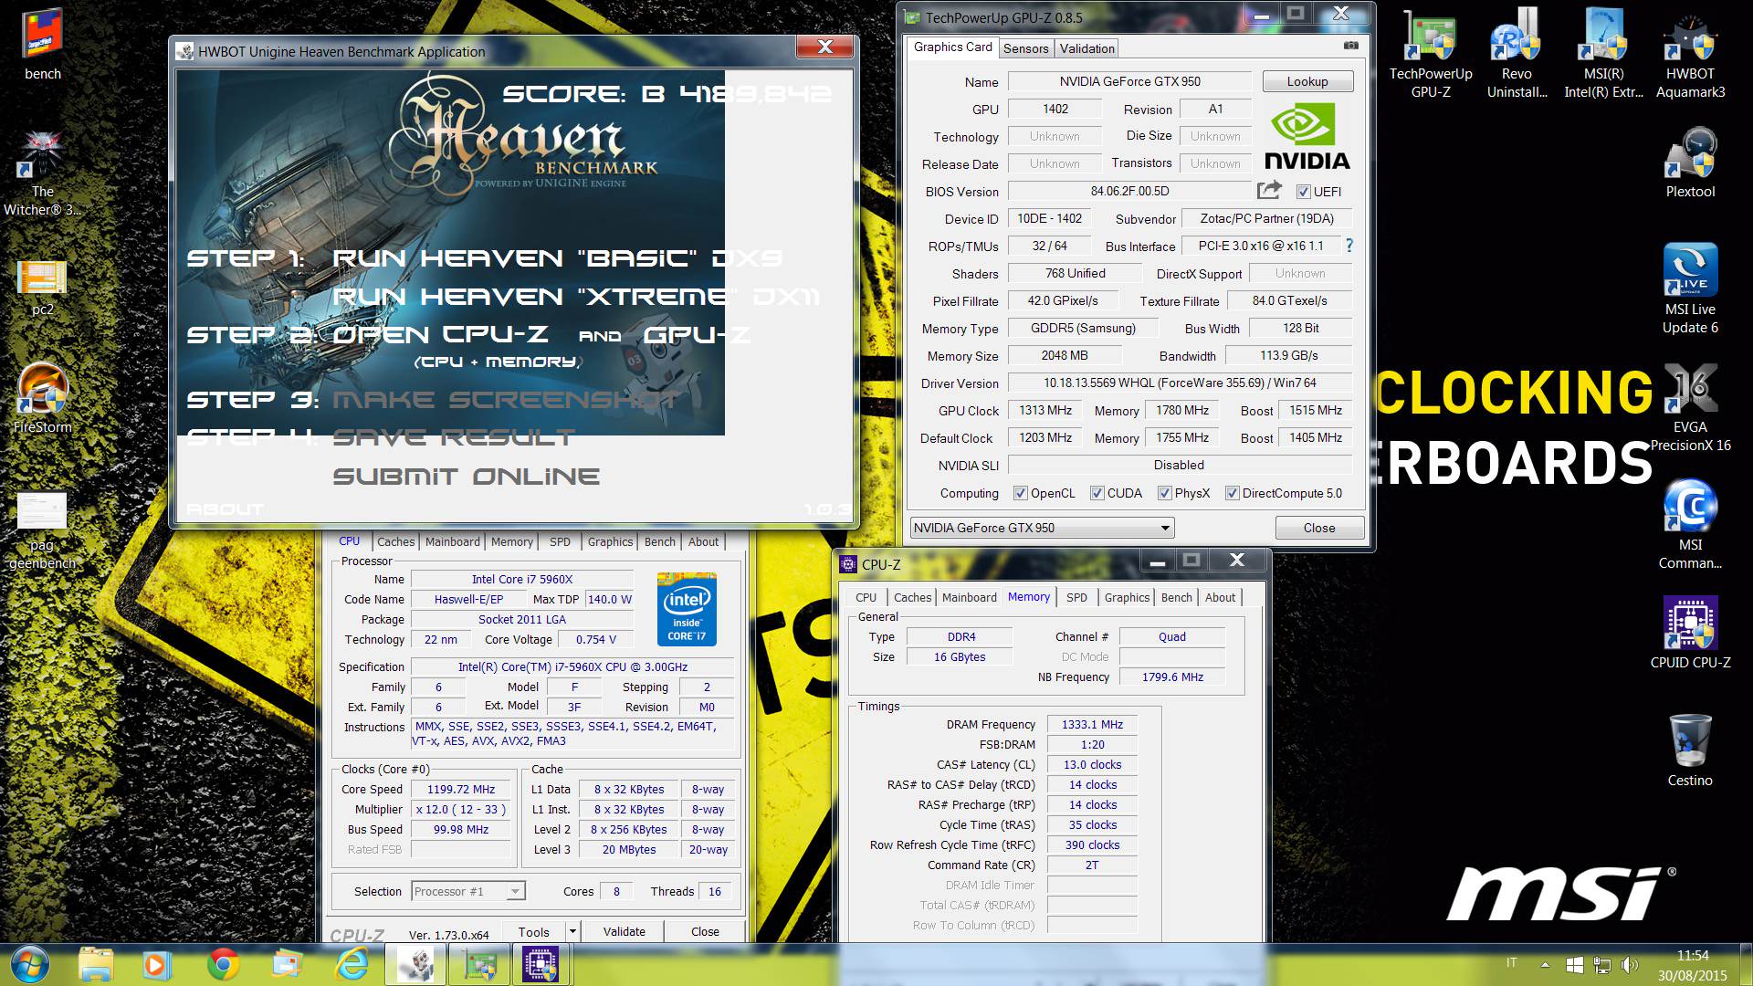This screenshot has height=986, width=1753.
Task: Click RUN HEAVEN "XTREME" DX11 option
Action: pos(575,296)
